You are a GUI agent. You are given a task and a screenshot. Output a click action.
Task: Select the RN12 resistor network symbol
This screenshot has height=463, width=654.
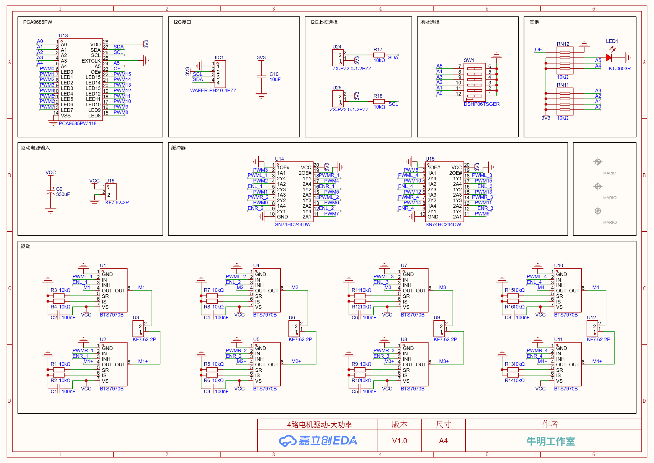(x=565, y=60)
